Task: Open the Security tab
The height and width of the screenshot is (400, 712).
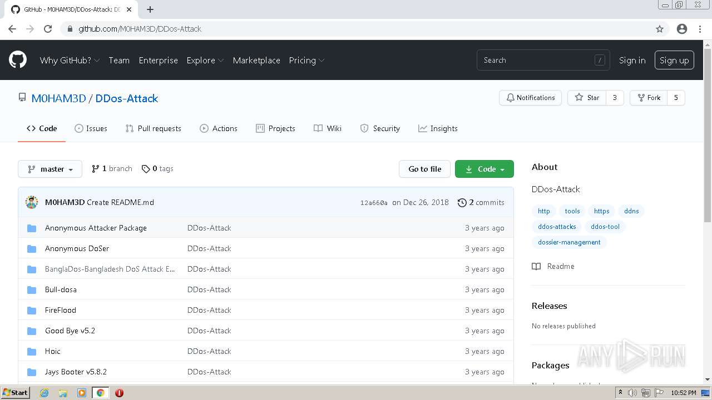Action: point(380,128)
